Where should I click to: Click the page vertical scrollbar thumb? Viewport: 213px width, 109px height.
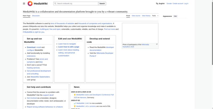212,33
